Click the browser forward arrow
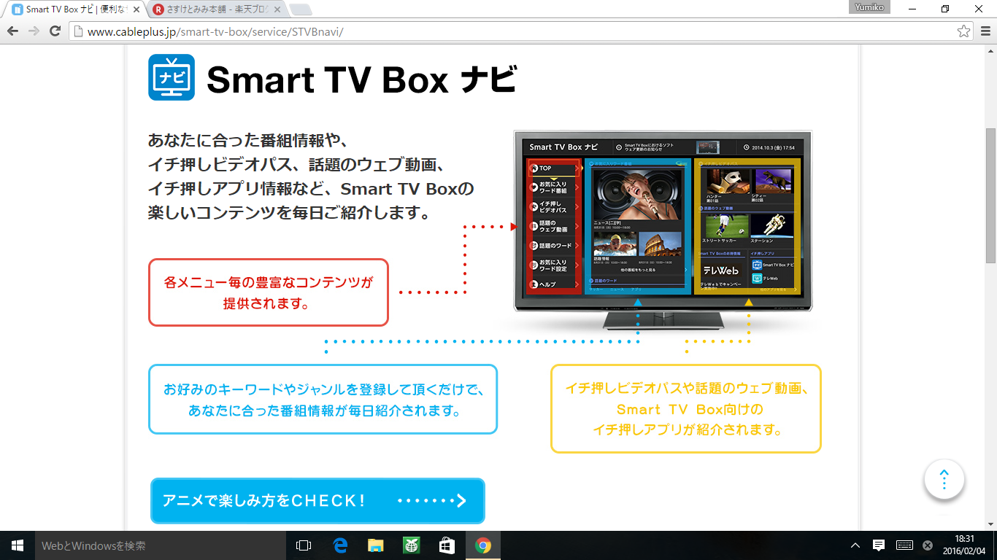Image resolution: width=997 pixels, height=560 pixels. click(x=34, y=31)
